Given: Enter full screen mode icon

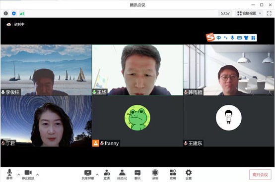Looking at the screenshot, I should 269,13.
